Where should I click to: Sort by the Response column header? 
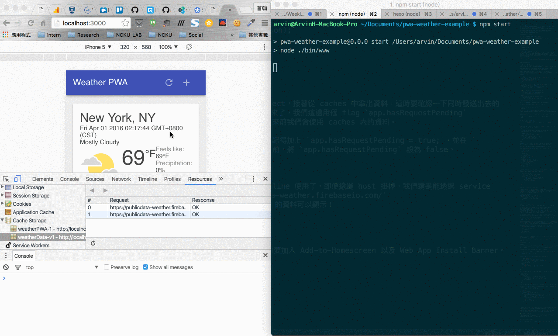pyautogui.click(x=231, y=200)
